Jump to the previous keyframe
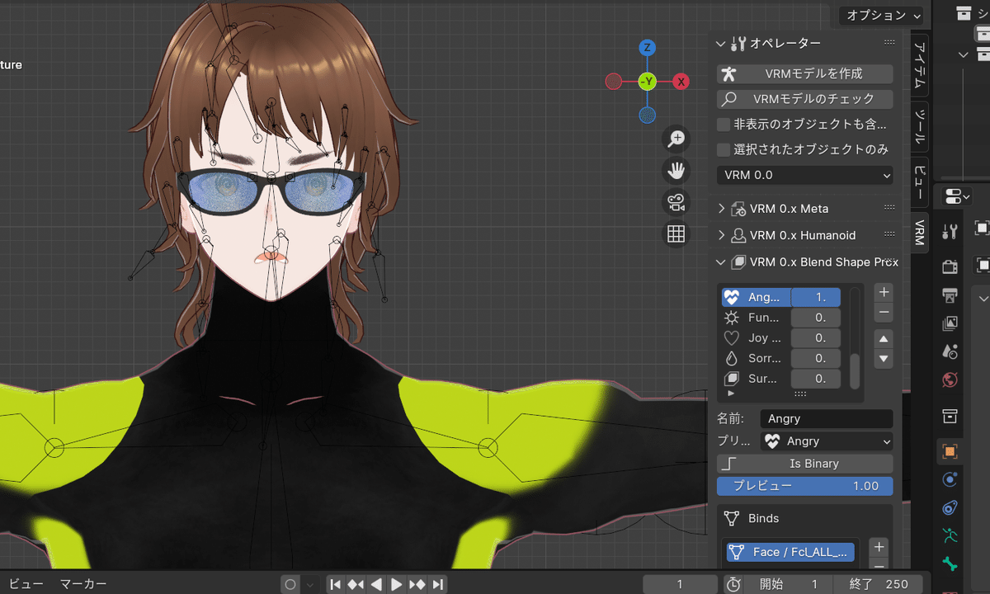The image size is (990, 594). click(356, 584)
